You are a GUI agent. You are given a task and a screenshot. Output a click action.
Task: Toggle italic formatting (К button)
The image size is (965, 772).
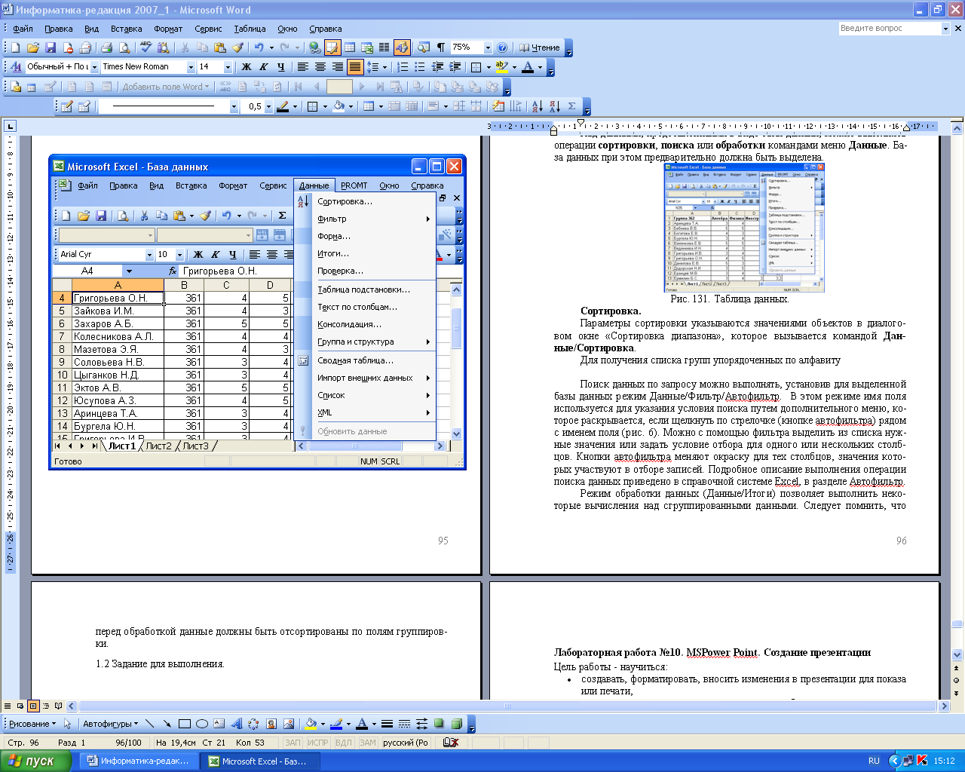coord(264,67)
